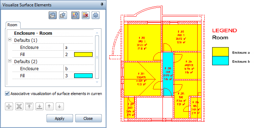
Task: Click the Apply button
Action: (x=60, y=118)
